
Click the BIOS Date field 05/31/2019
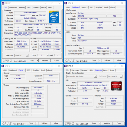pyautogui.click(x=100, y=41)
